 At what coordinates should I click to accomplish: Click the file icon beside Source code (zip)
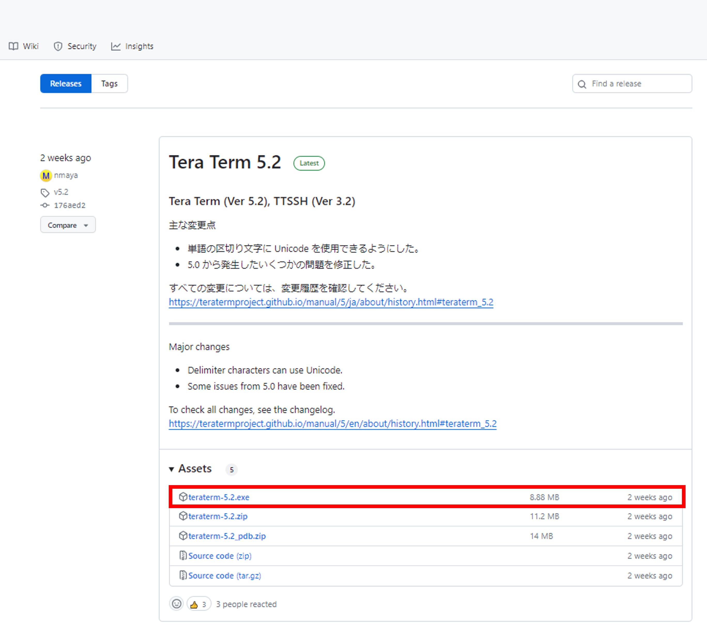pyautogui.click(x=183, y=555)
